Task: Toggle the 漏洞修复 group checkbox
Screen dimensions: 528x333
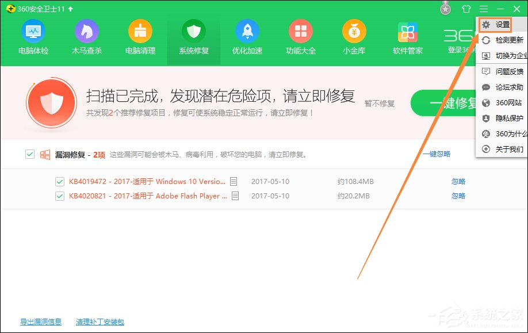Action: (29, 154)
